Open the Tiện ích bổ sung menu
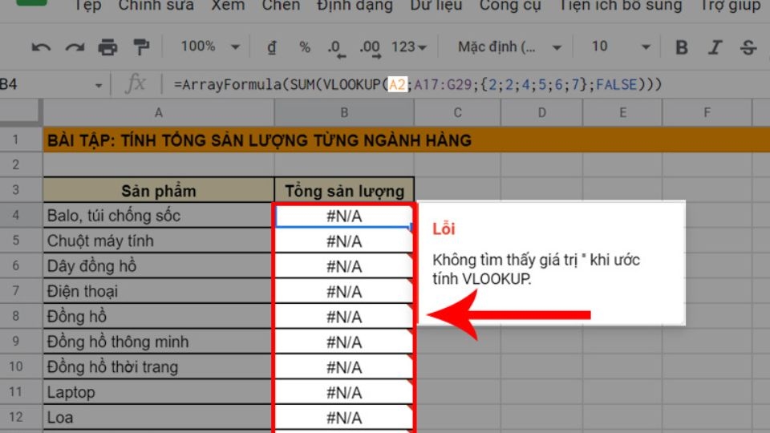 point(621,6)
